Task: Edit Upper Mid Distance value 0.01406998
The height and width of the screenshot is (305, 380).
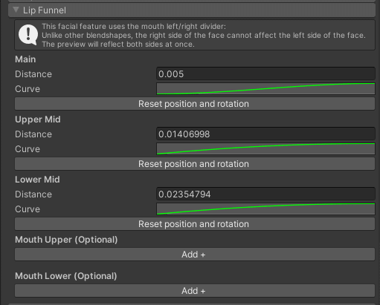Action: point(265,134)
